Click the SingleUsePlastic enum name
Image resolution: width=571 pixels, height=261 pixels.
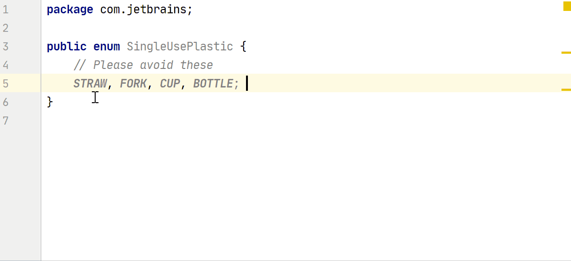[180, 47]
